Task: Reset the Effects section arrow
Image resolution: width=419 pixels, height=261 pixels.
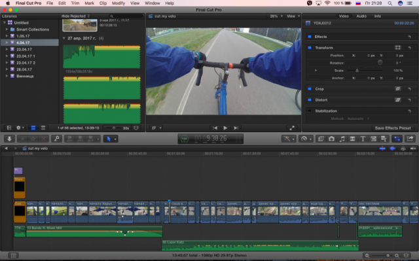Action: [409, 37]
